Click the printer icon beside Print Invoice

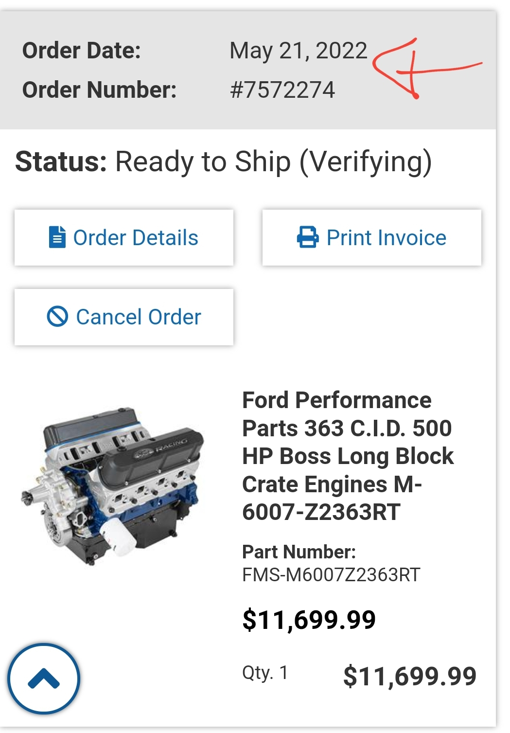(308, 237)
